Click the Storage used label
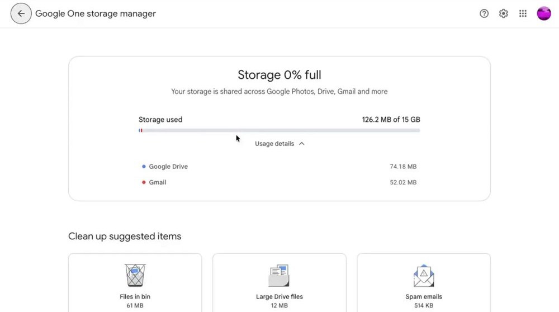The image size is (559, 312). point(160,120)
